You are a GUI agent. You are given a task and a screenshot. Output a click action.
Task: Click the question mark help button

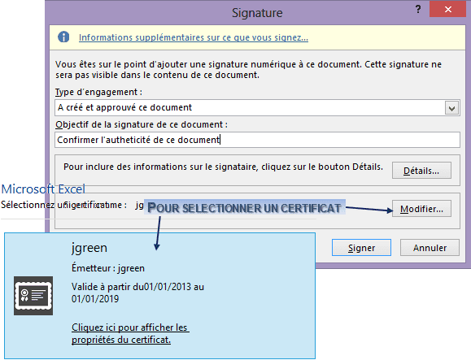coord(418,9)
